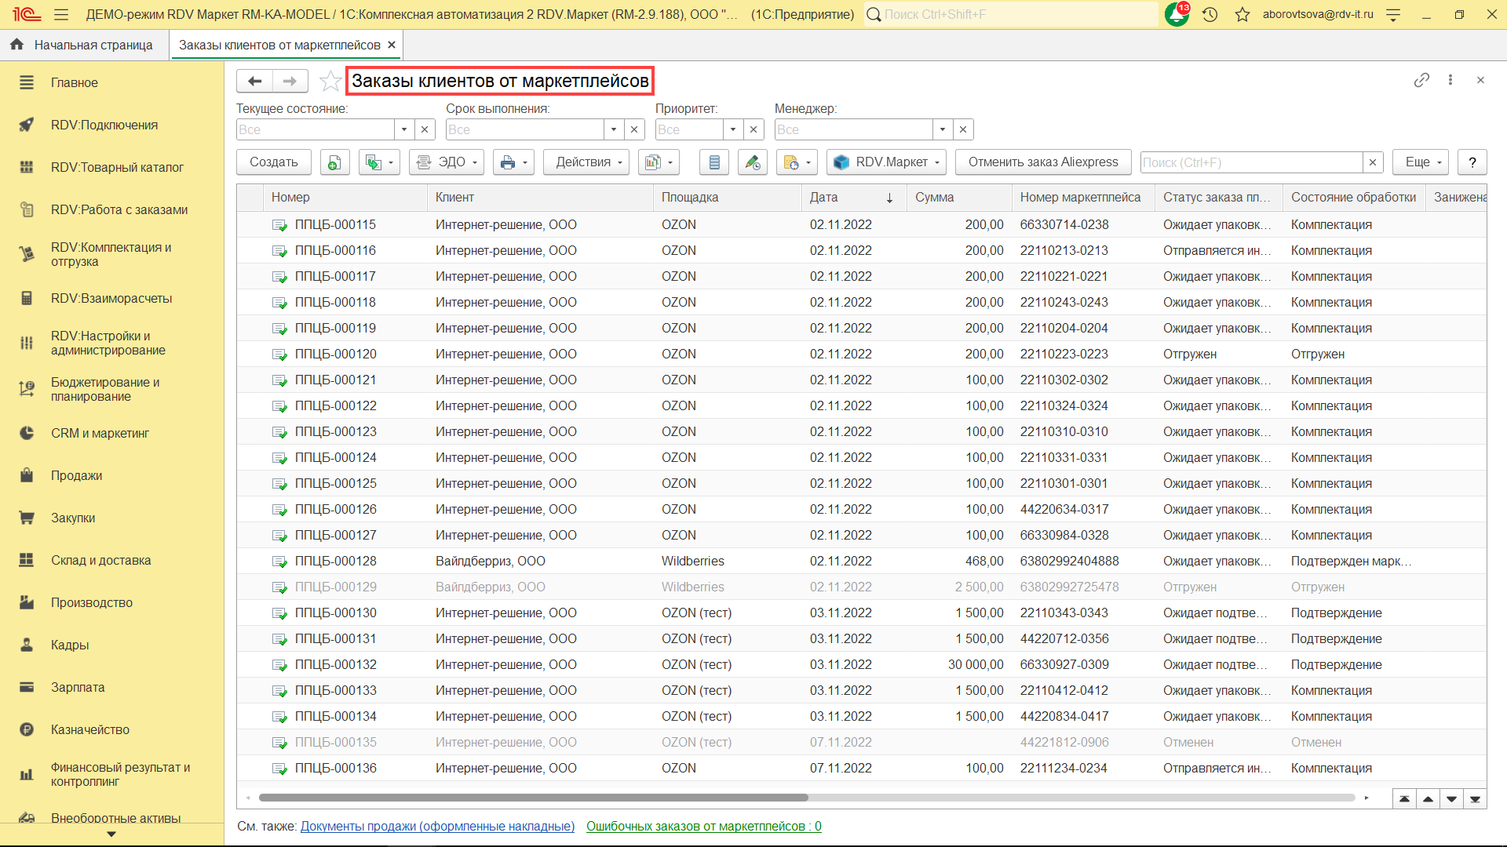Image resolution: width=1507 pixels, height=847 pixels.
Task: Click the copy document icon next to Создать
Action: 334,162
